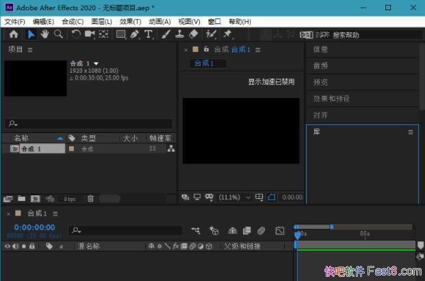Open the 图层(L) menu

pyautogui.click(x=102, y=22)
